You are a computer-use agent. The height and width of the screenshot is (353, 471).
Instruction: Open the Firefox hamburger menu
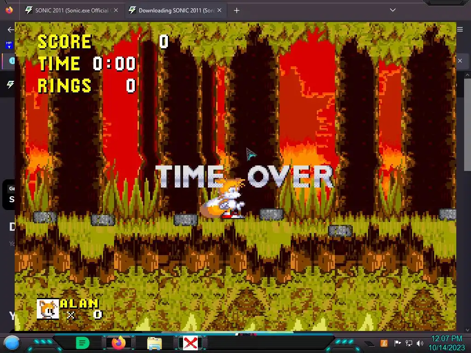(460, 29)
